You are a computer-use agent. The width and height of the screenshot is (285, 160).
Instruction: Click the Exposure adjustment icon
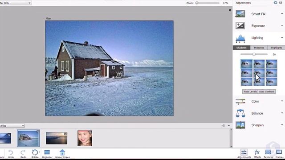[240, 26]
